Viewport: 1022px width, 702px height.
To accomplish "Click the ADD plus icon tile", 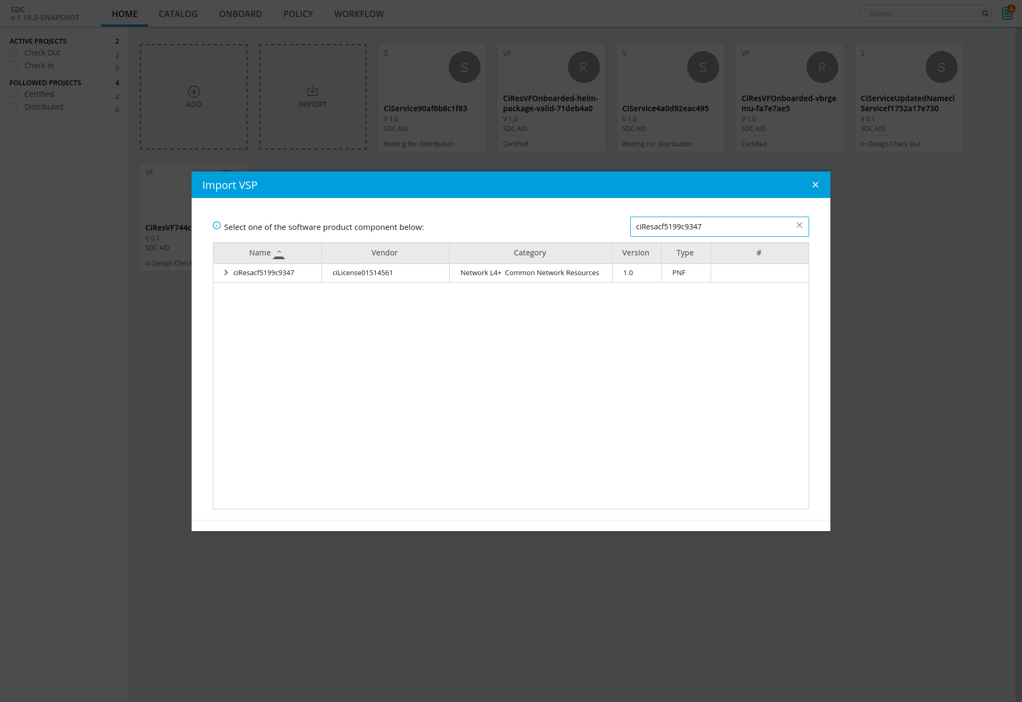I will point(194,92).
